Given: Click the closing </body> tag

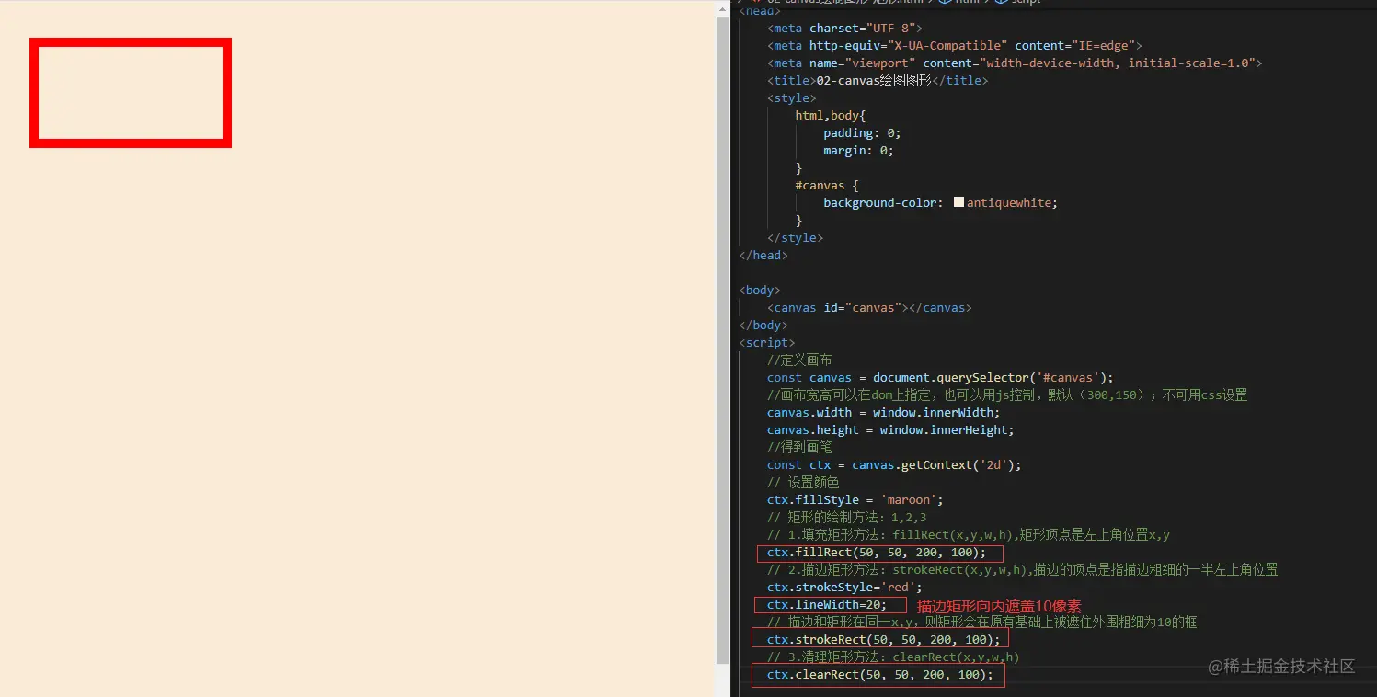Looking at the screenshot, I should 763,325.
